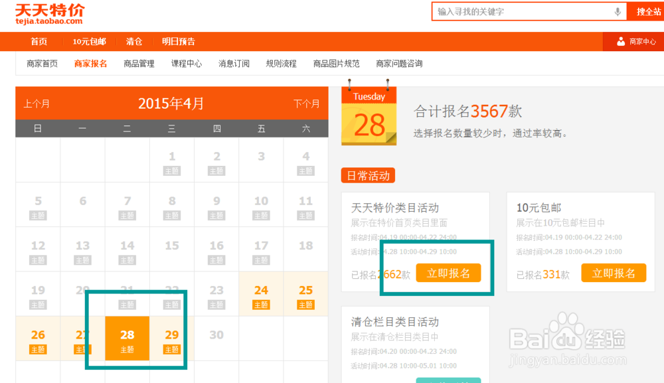Click the 已报名331款 count text

point(542,275)
